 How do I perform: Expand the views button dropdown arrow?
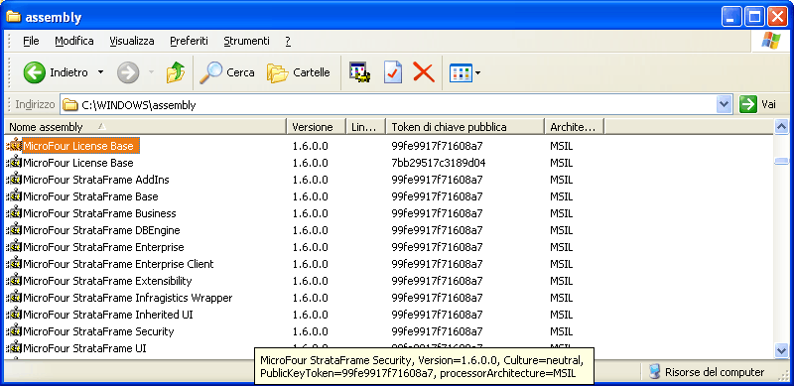(x=477, y=73)
